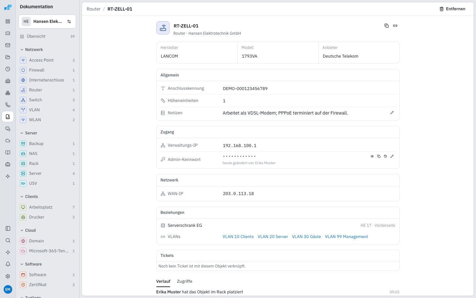The image size is (476, 298).
Task: Switch to the Zugriffe tab
Action: tap(184, 281)
